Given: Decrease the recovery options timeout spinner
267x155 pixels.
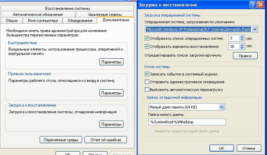Looking at the screenshot, I should click(242, 48).
